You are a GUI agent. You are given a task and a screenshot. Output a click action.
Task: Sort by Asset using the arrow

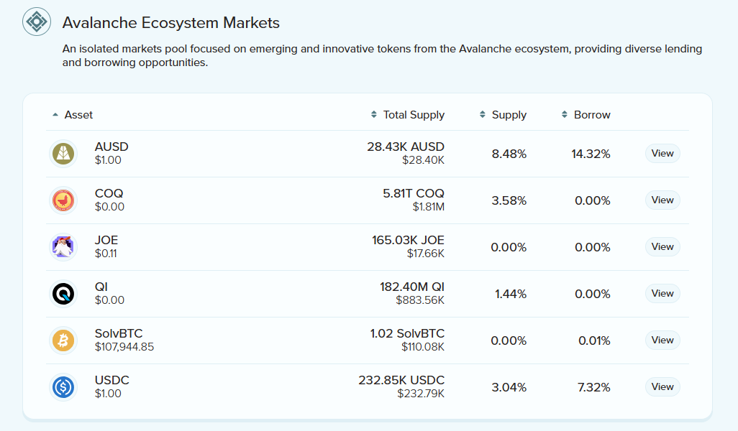coord(55,115)
